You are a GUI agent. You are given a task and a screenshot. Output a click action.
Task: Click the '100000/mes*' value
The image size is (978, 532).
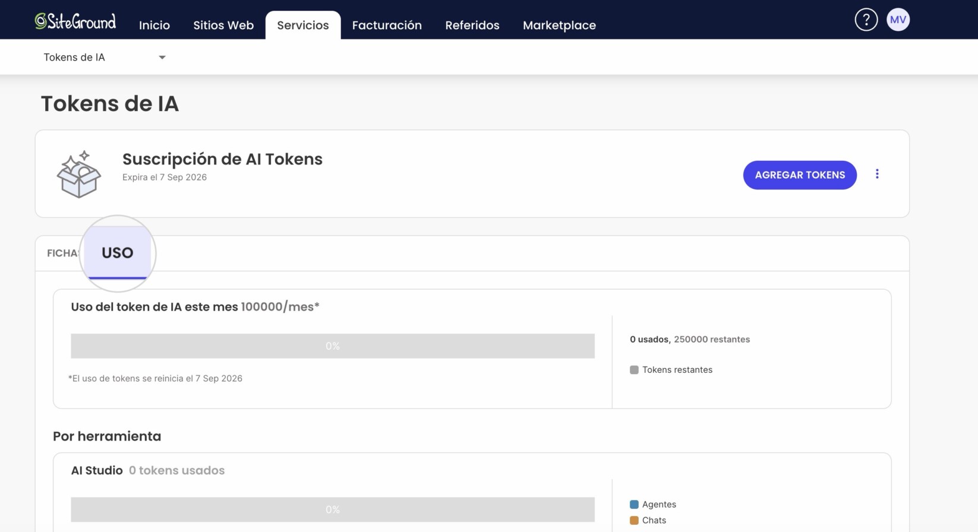click(280, 307)
